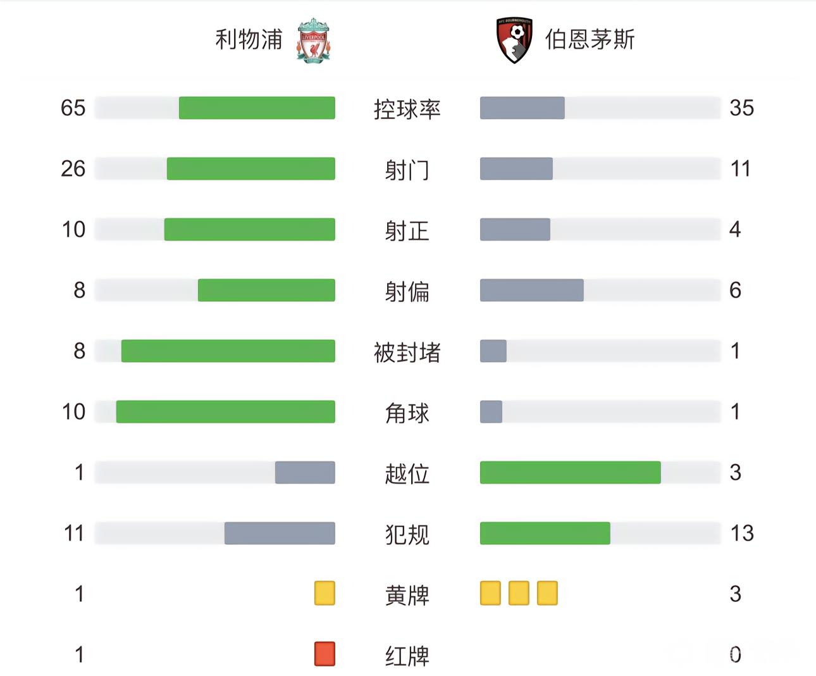Click the 黄牌 stat label
816x676 pixels.
pos(407,595)
